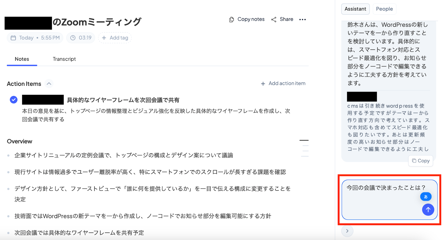
Task: Click the Copy notes icon
Action: (x=231, y=19)
